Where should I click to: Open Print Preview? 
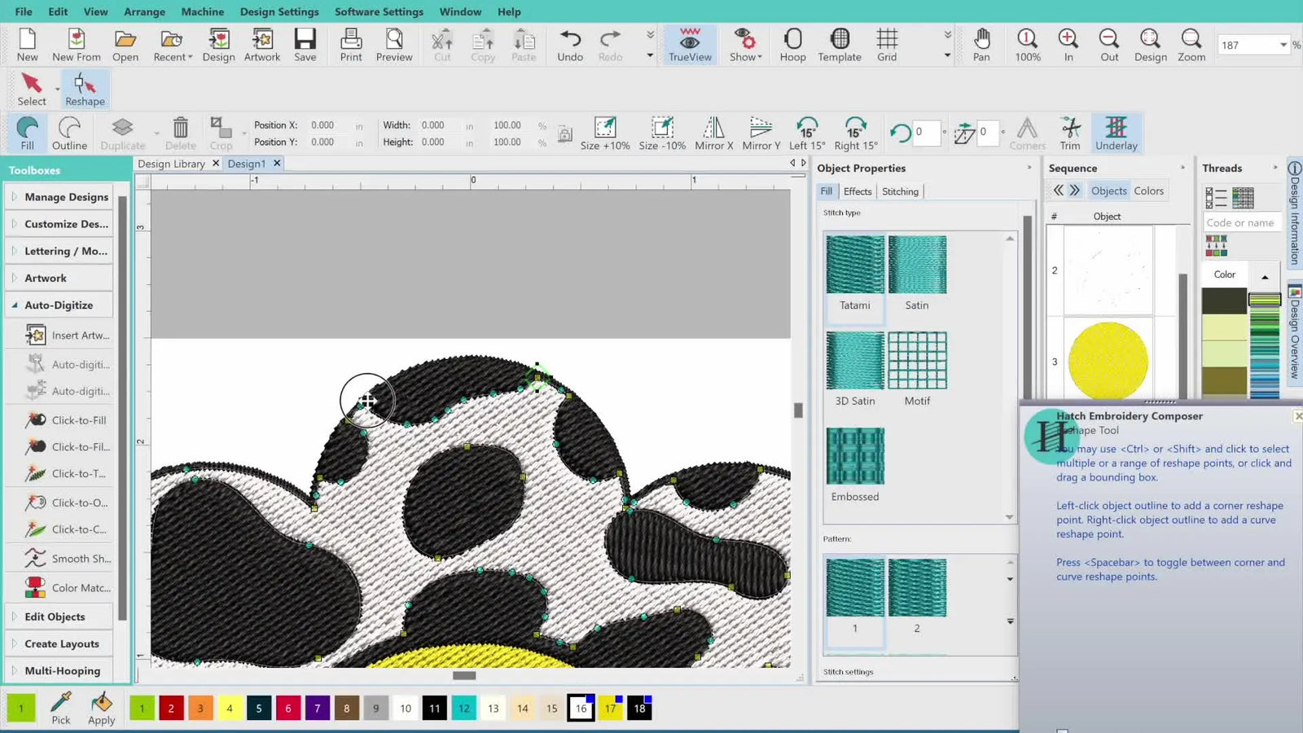[x=394, y=45]
